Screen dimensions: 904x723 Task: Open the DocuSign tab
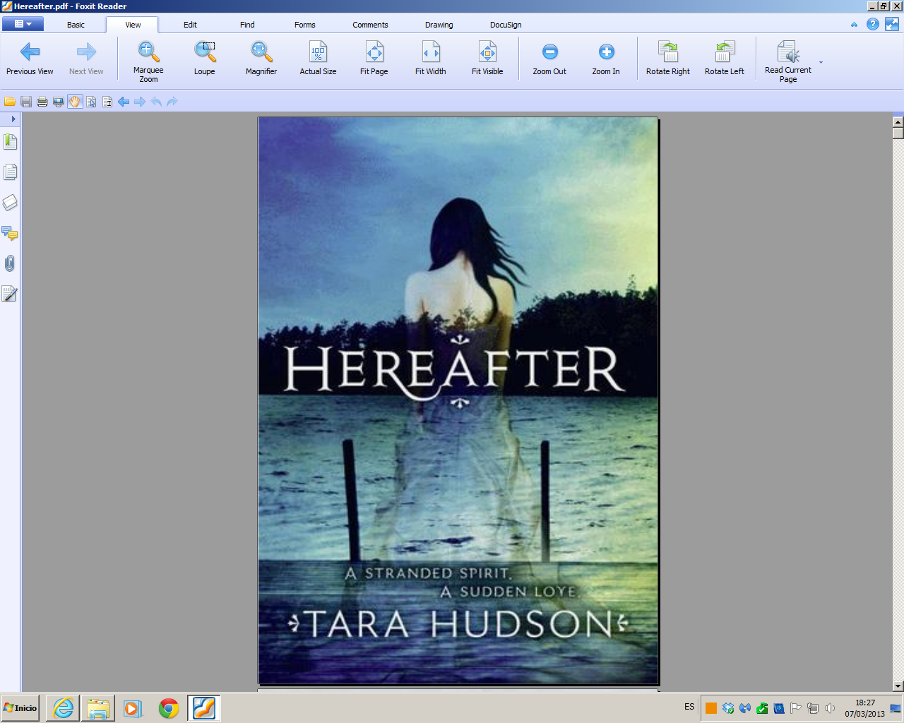(x=506, y=25)
